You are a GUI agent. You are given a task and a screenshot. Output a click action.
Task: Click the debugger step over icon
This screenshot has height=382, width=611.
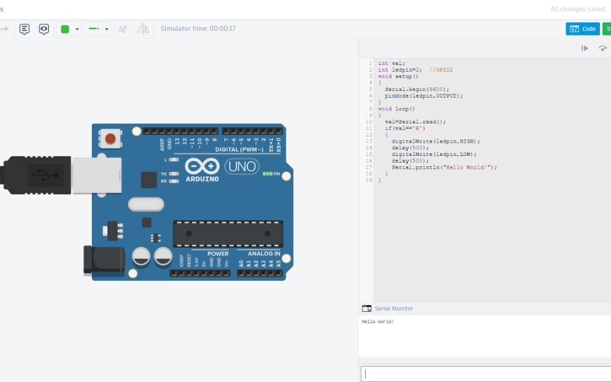click(603, 49)
